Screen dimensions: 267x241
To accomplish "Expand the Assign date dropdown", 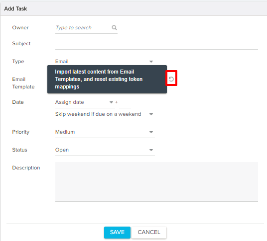I will [x=85, y=102].
